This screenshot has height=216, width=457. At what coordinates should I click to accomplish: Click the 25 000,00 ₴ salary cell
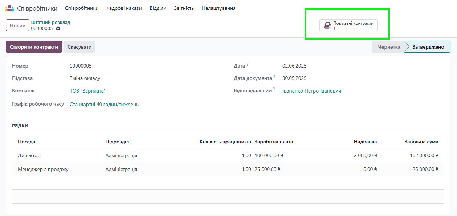click(x=268, y=169)
